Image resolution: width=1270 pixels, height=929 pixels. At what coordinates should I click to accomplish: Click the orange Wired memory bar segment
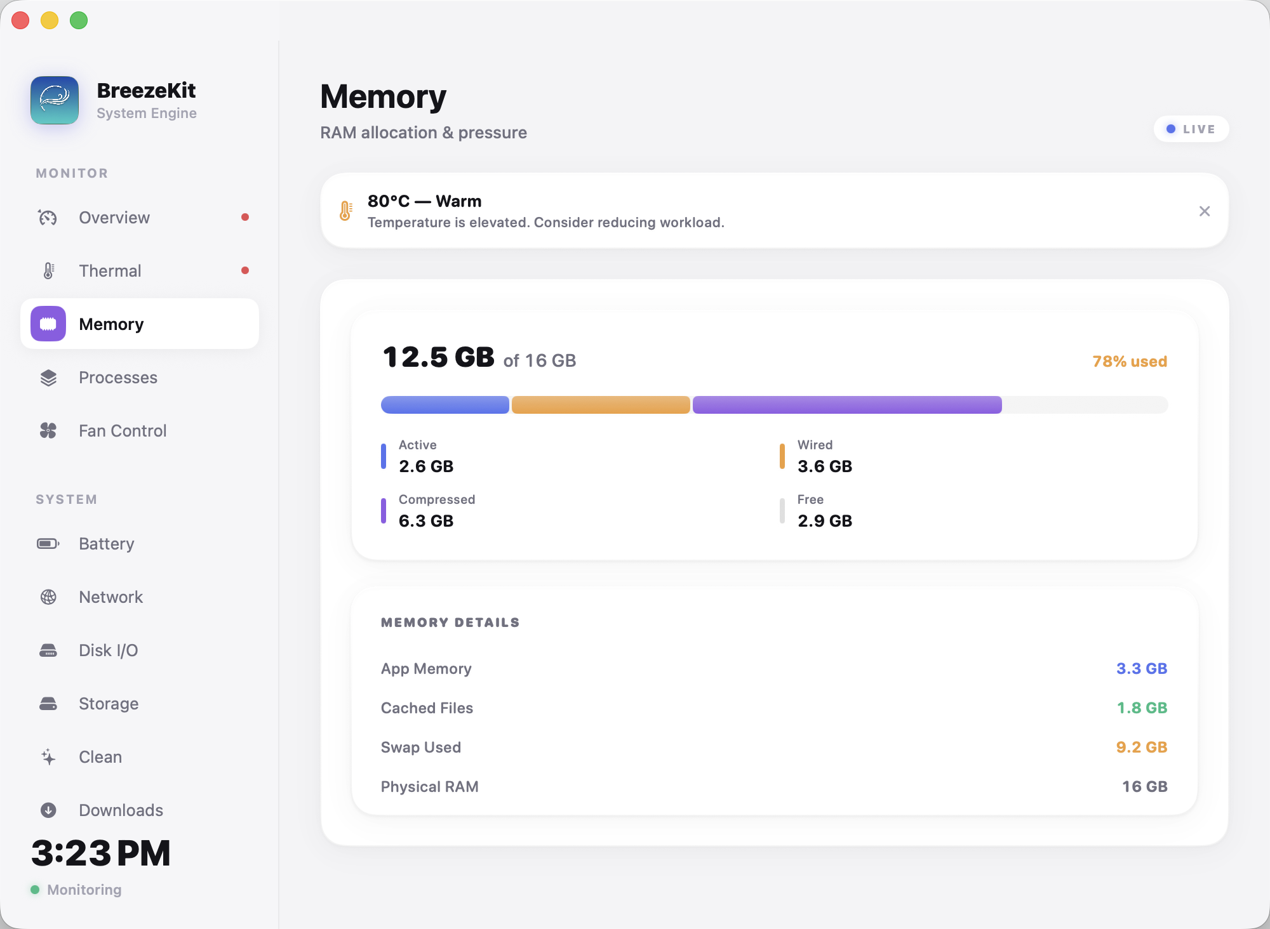(600, 405)
